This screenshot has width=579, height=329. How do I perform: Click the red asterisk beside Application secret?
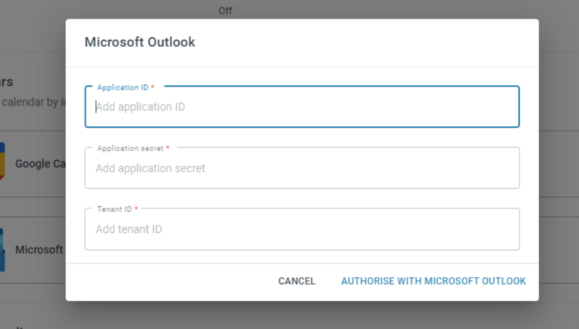[168, 148]
